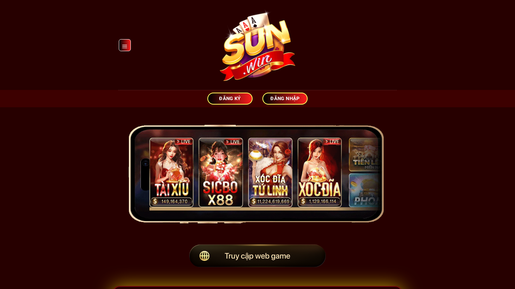The width and height of the screenshot is (515, 289).
Task: Open the hamburger menu icon
Action: click(125, 45)
